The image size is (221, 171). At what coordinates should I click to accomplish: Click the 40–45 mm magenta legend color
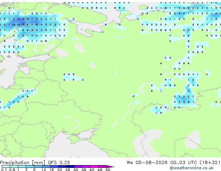point(94,166)
